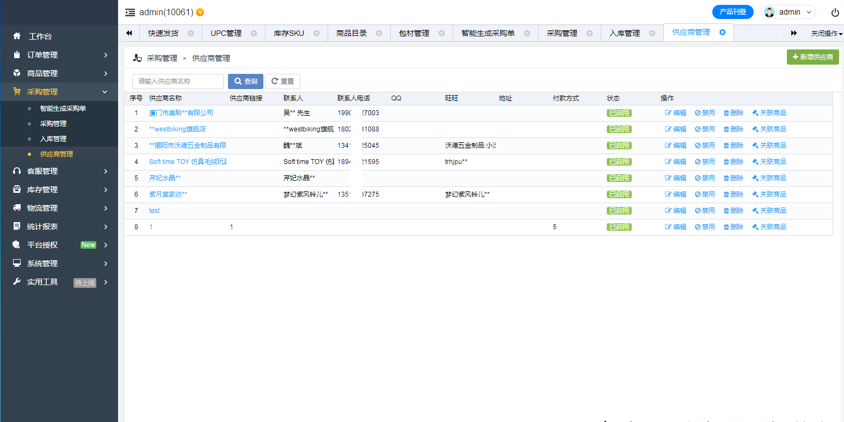The width and height of the screenshot is (844, 422).
Task: Focus the supplier name search field
Action: click(178, 81)
